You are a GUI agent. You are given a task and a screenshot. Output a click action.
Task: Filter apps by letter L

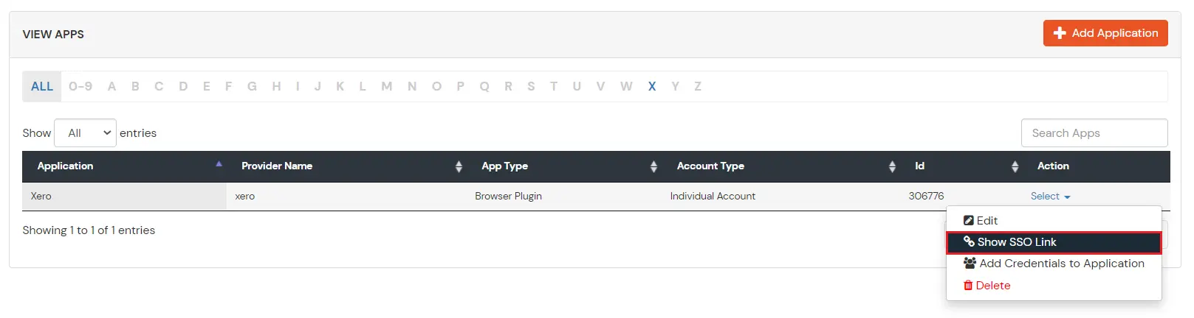[x=363, y=86]
